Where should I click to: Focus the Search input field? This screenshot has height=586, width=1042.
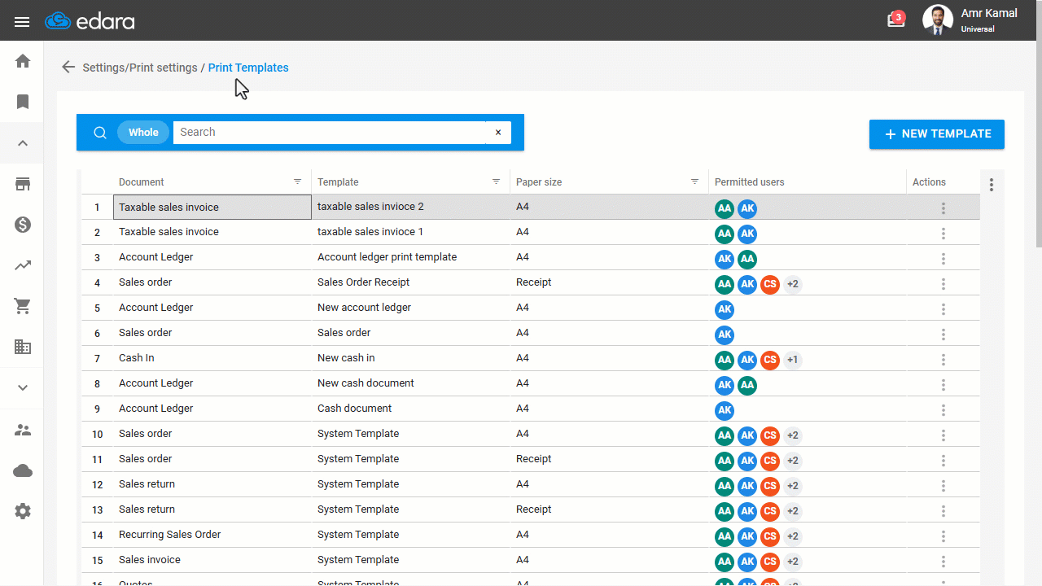(x=329, y=132)
